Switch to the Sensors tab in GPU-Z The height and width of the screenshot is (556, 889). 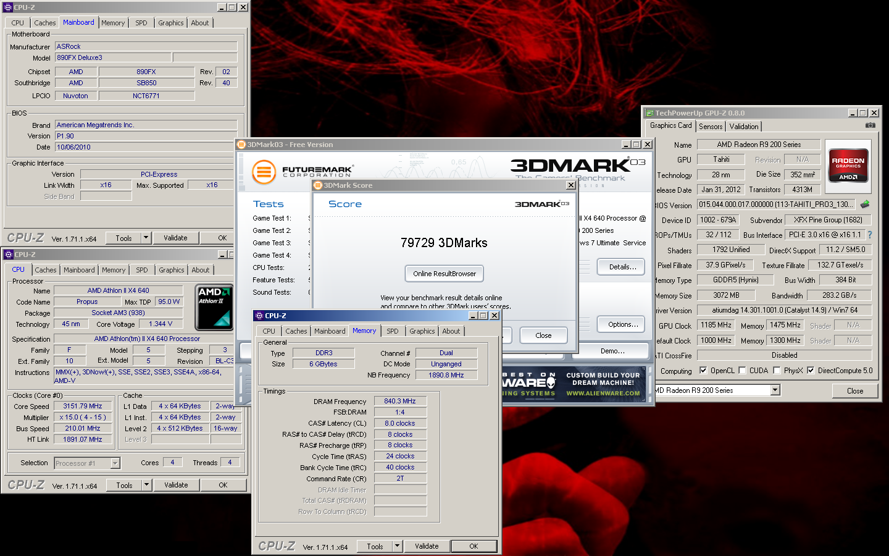click(x=711, y=127)
